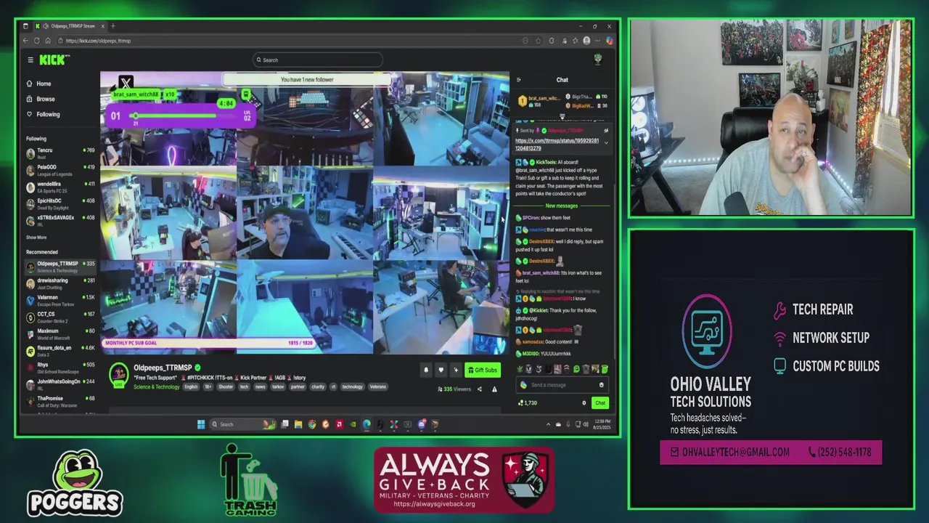Open a new browser tab
The height and width of the screenshot is (523, 929).
tap(112, 26)
